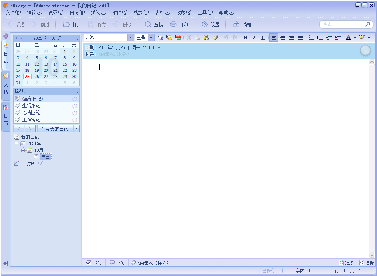Click the bulleted list icon
This screenshot has width=377, height=276.
coord(311,38)
